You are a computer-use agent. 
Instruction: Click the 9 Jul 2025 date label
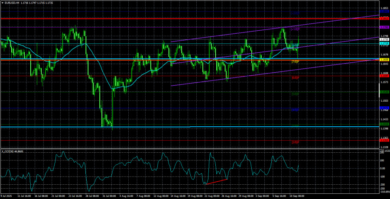click(x=8, y=196)
